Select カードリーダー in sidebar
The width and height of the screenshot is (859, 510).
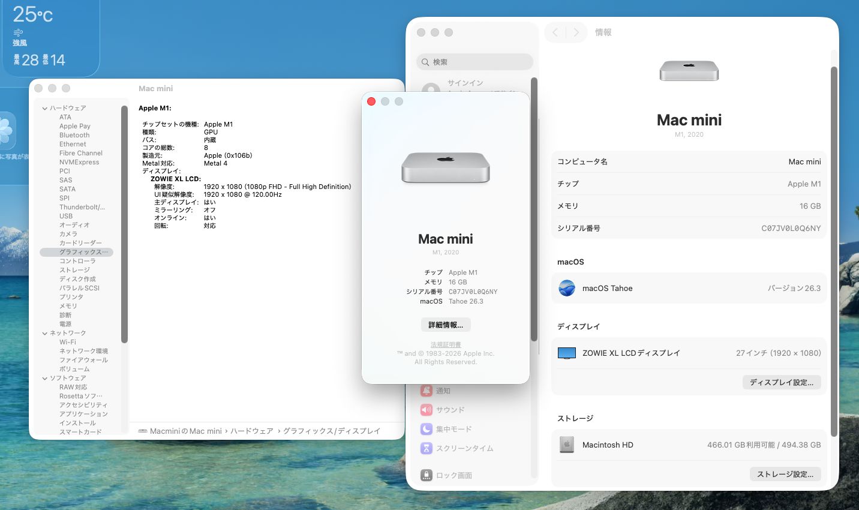click(x=80, y=243)
